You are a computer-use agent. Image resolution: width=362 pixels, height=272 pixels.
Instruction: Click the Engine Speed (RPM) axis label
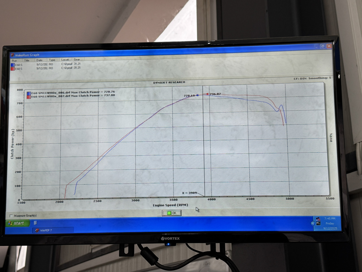(x=170, y=205)
